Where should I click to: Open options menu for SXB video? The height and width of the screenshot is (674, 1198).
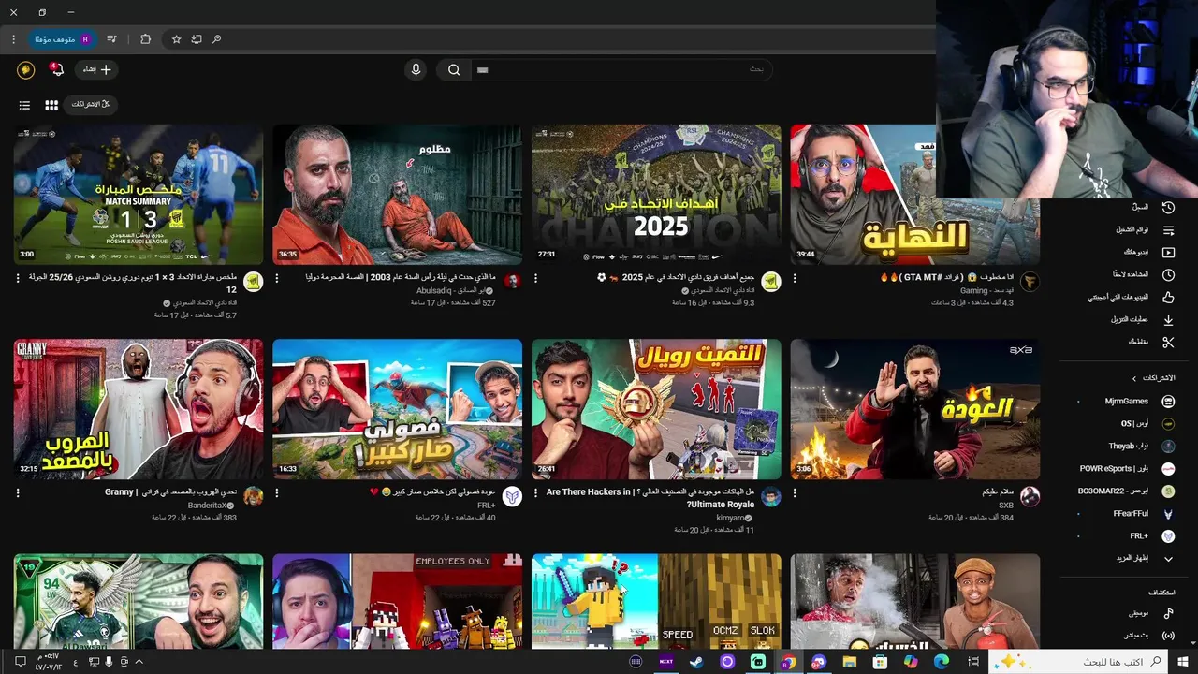[x=795, y=492]
